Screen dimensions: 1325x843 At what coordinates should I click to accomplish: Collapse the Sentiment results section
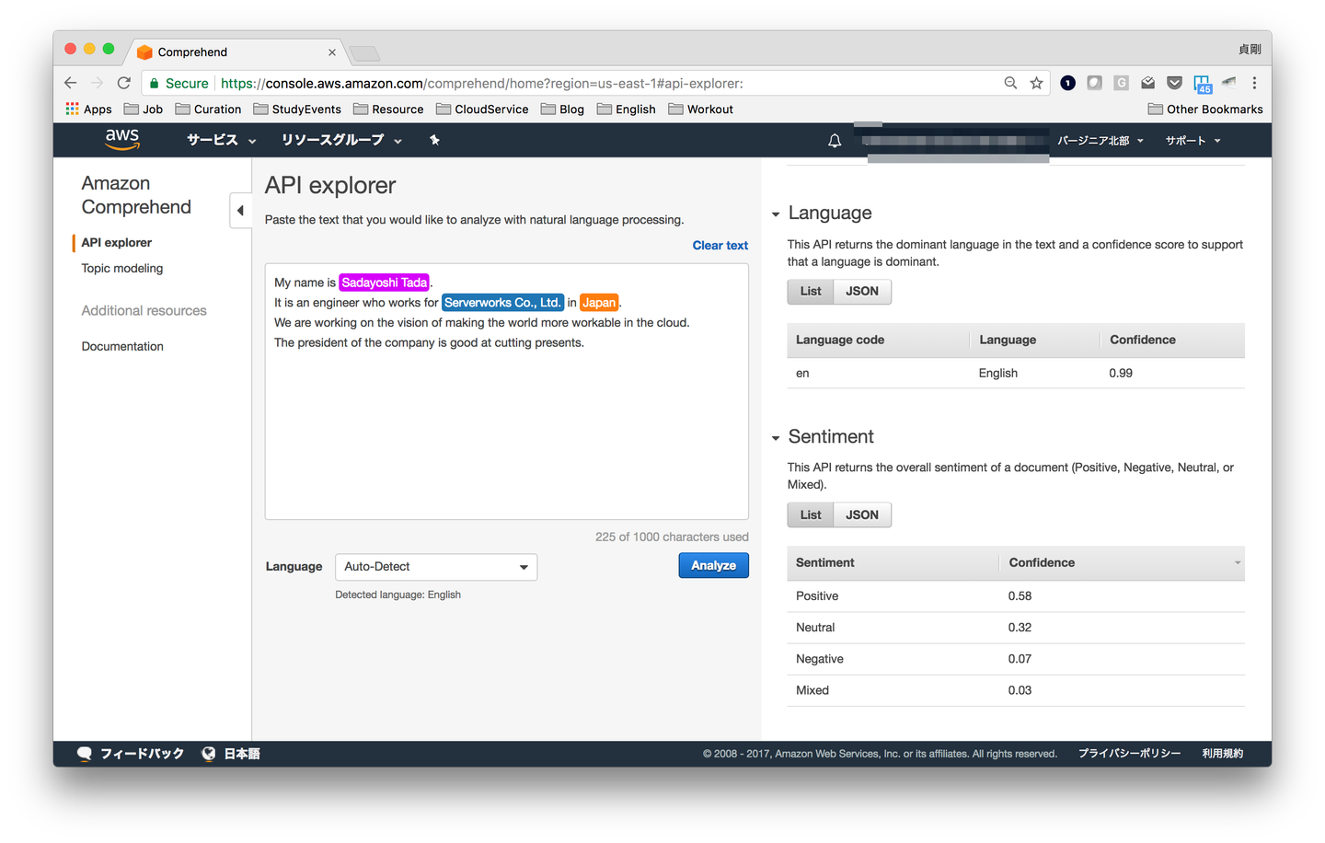point(776,438)
